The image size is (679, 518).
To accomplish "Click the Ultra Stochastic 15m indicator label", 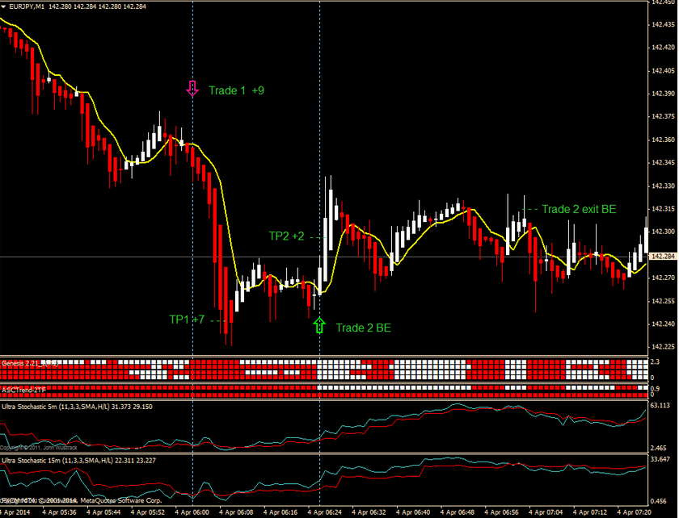I will coord(78,461).
